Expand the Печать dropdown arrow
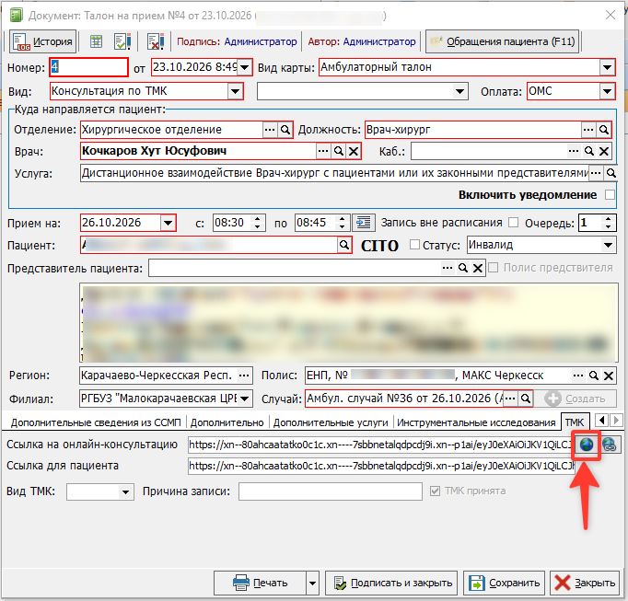The width and height of the screenshot is (628, 601). coord(312,584)
